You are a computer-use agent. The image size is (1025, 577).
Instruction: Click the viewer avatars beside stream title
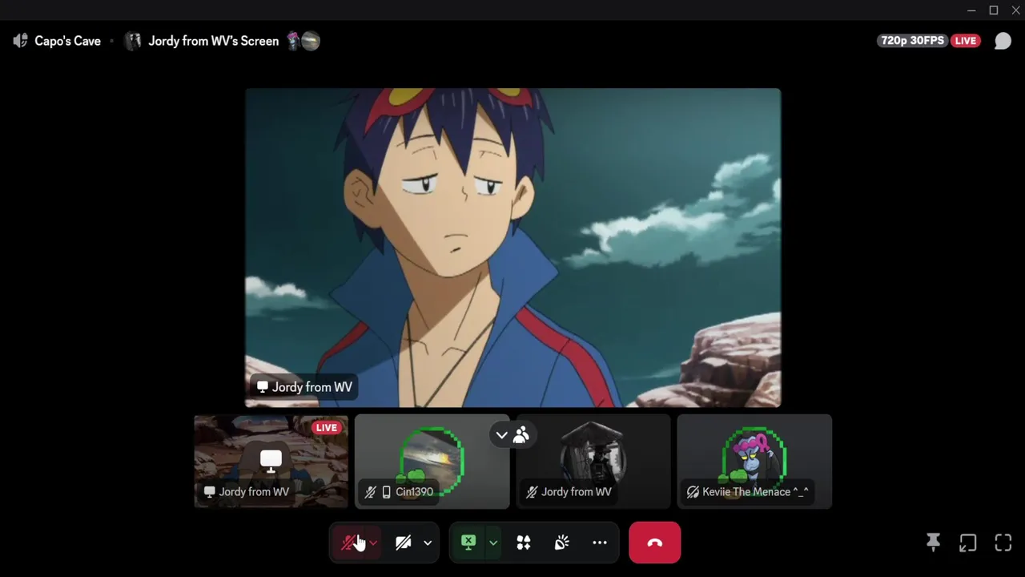coord(303,41)
